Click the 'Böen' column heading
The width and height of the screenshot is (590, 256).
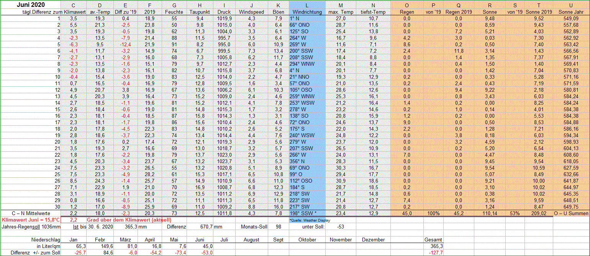point(279,12)
